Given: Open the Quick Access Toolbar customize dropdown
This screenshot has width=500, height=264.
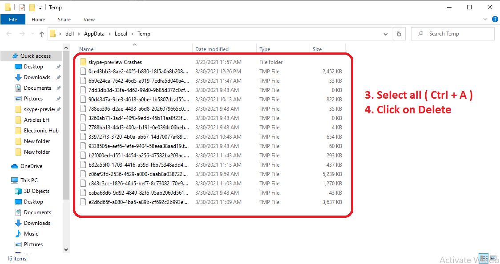Looking at the screenshot, I should click(40, 8).
